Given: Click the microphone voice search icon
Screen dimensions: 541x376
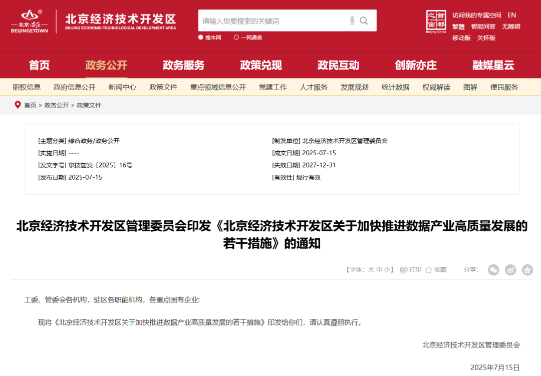Looking at the screenshot, I should point(352,21).
